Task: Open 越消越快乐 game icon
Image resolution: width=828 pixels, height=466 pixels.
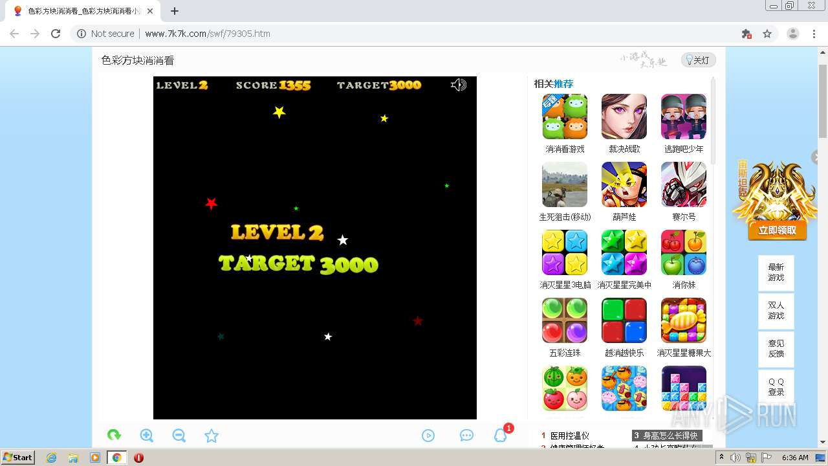Action: [x=624, y=320]
